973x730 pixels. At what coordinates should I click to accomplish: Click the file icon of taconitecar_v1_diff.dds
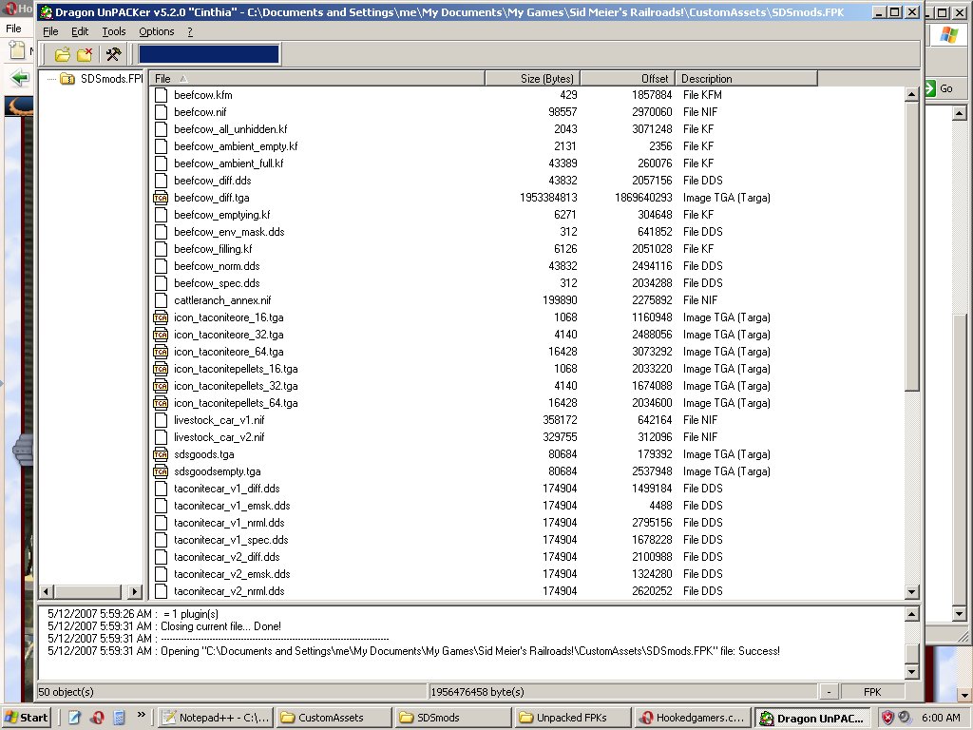click(x=161, y=489)
